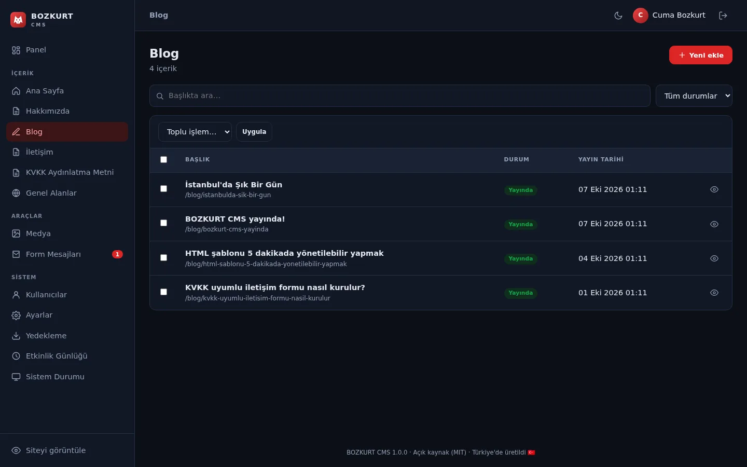Click the Ayarlar gear icon
This screenshot has height=467, width=747.
tap(16, 315)
